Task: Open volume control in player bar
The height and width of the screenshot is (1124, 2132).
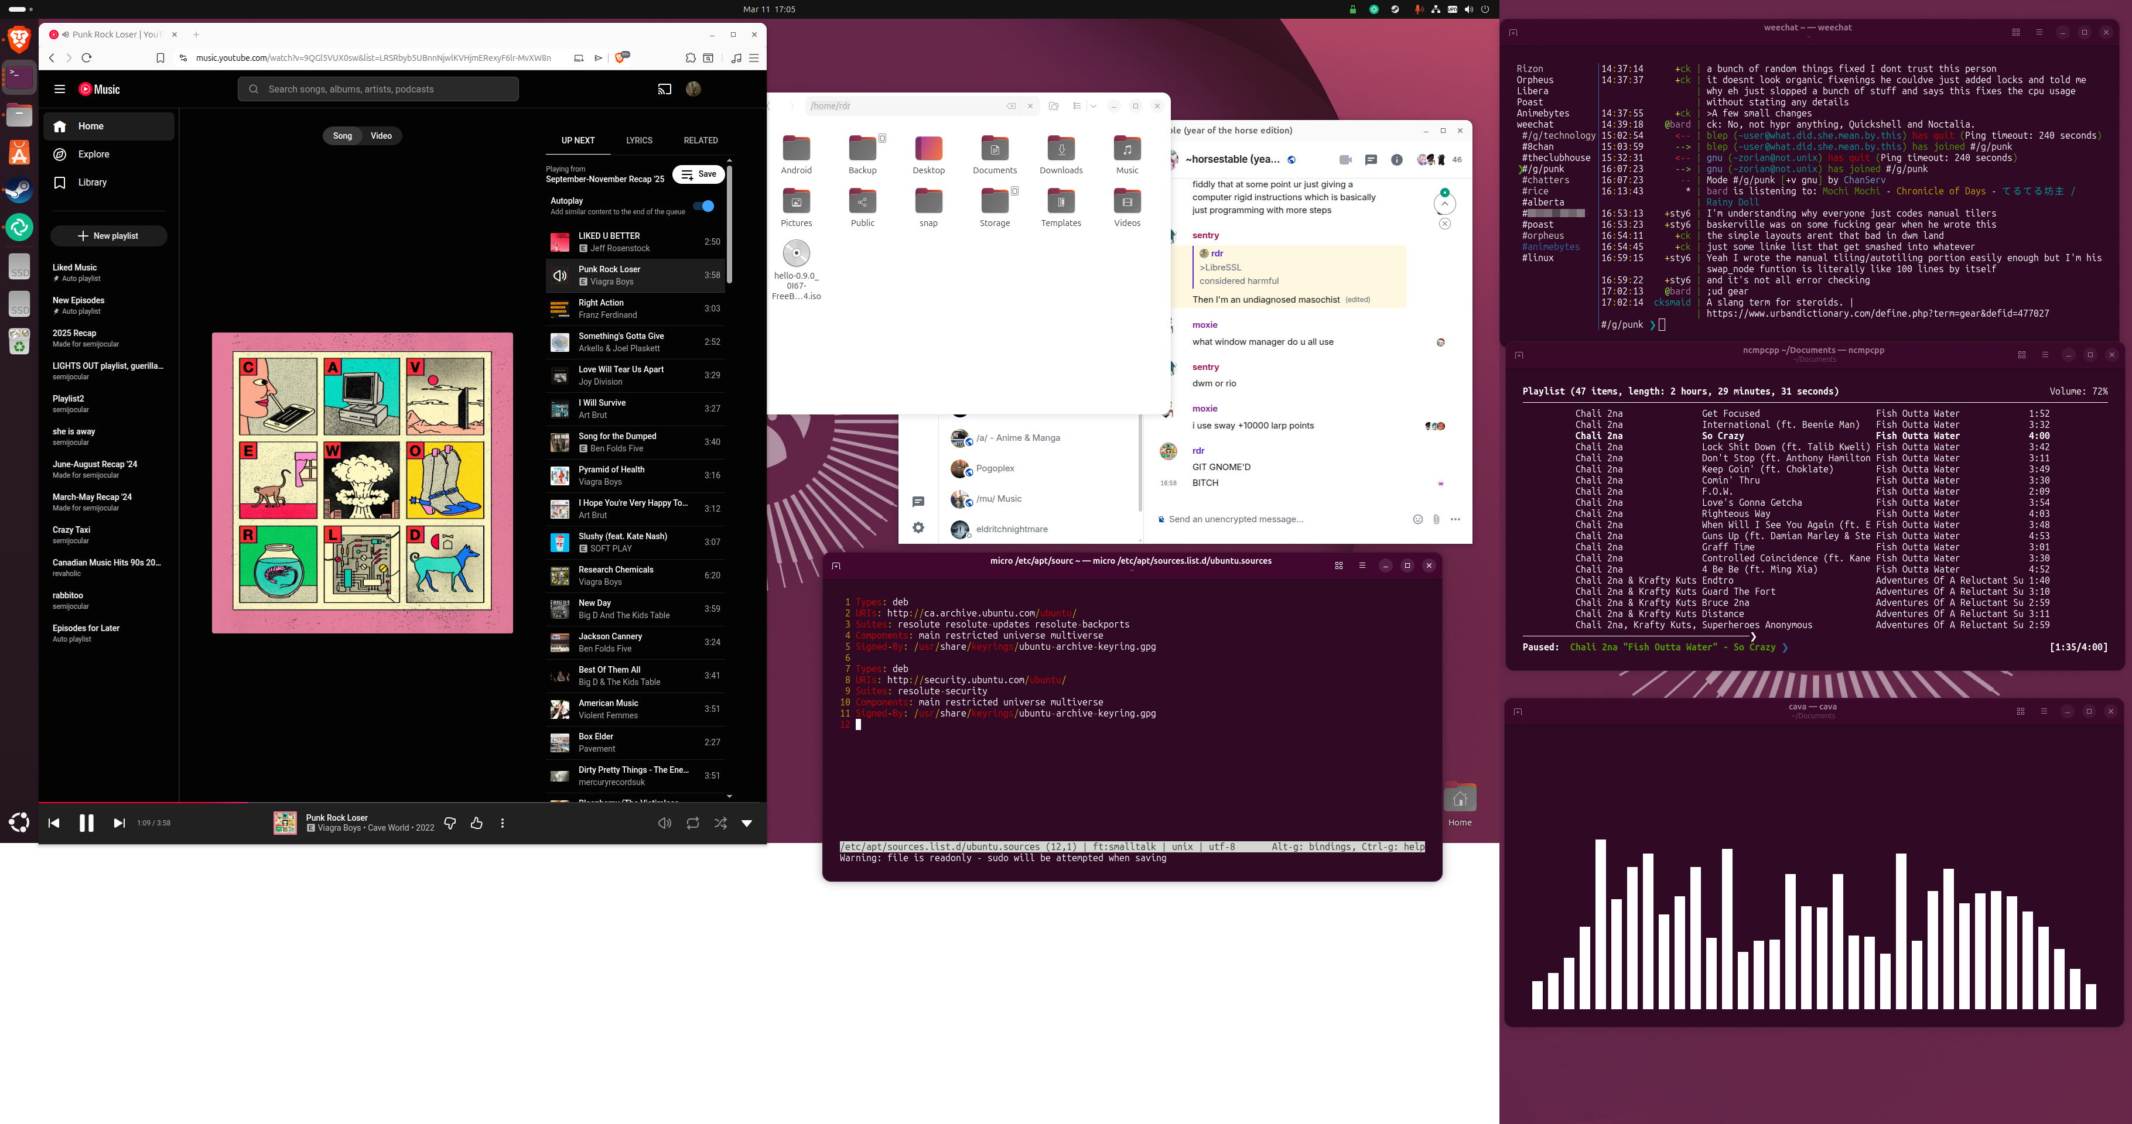Action: coord(664,823)
